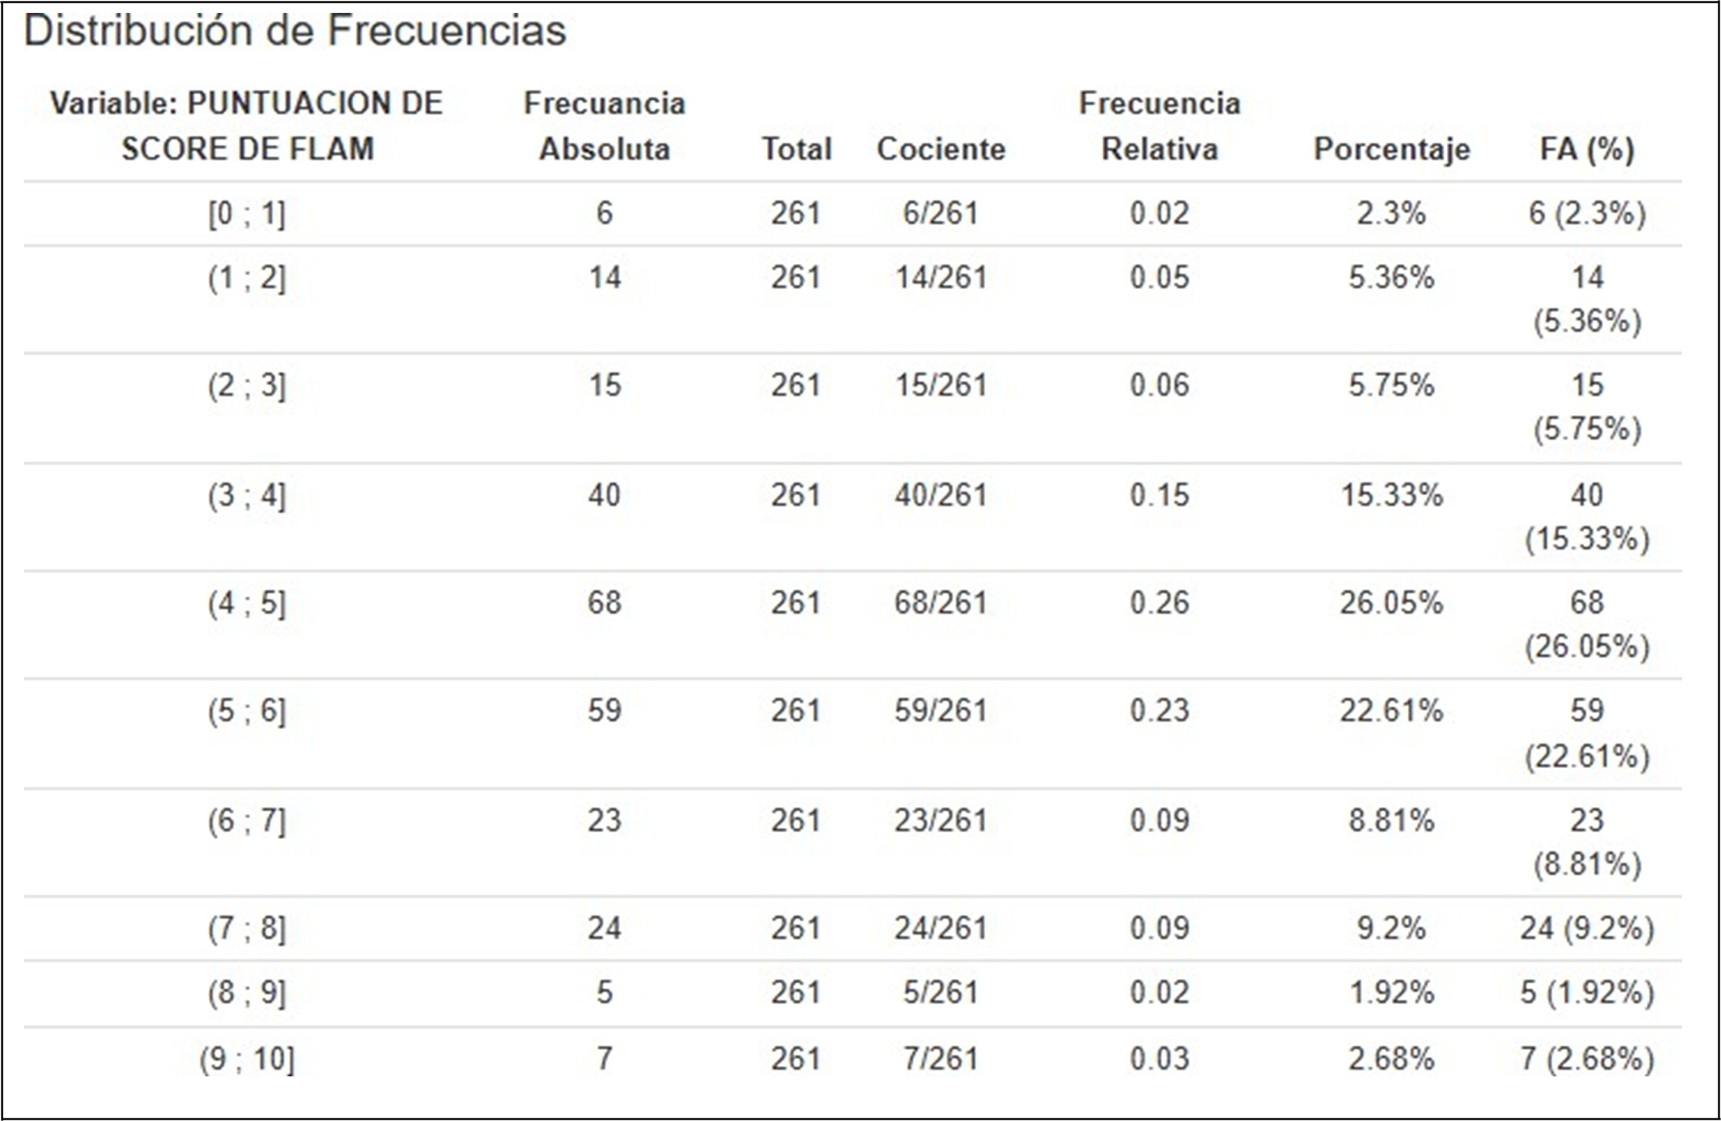Select the 14/261 quotient cell

click(x=940, y=278)
